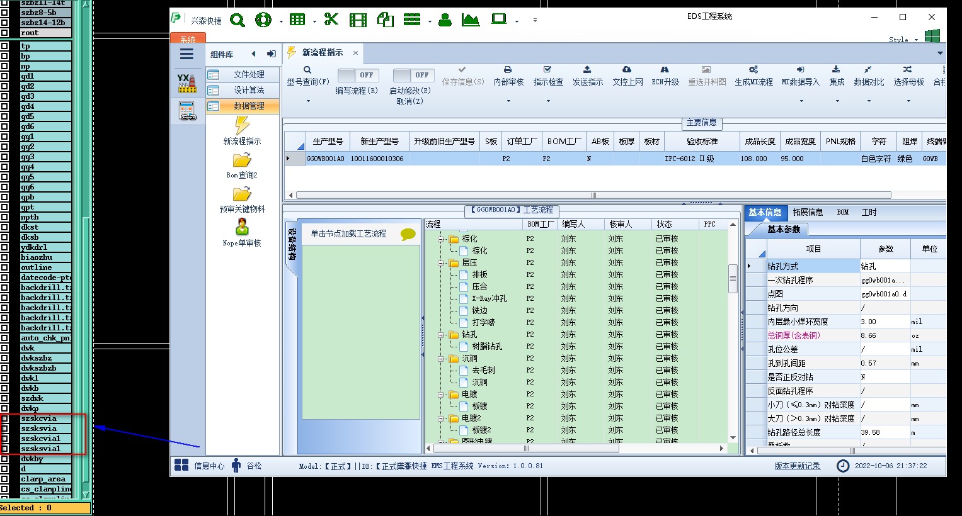Screen dimensions: 962x516
Task: Collapse 组件库 panel with left triangle
Action: (x=253, y=54)
